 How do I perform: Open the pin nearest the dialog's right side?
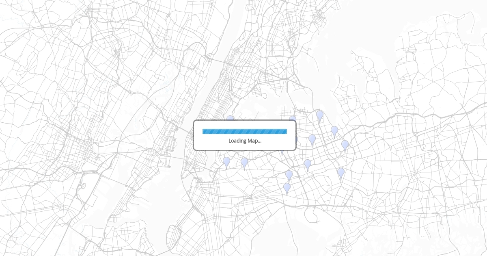click(312, 139)
